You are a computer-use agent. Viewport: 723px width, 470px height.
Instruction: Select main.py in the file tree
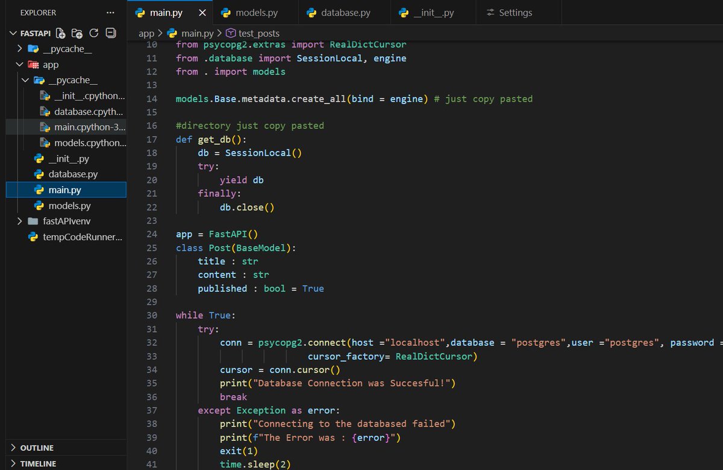coord(65,190)
